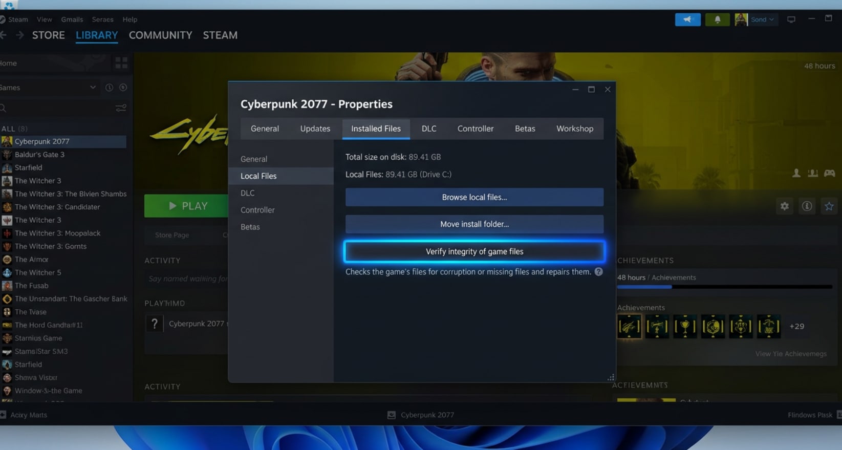This screenshot has height=450, width=842.
Task: Open the Controller tab
Action: coord(476,128)
